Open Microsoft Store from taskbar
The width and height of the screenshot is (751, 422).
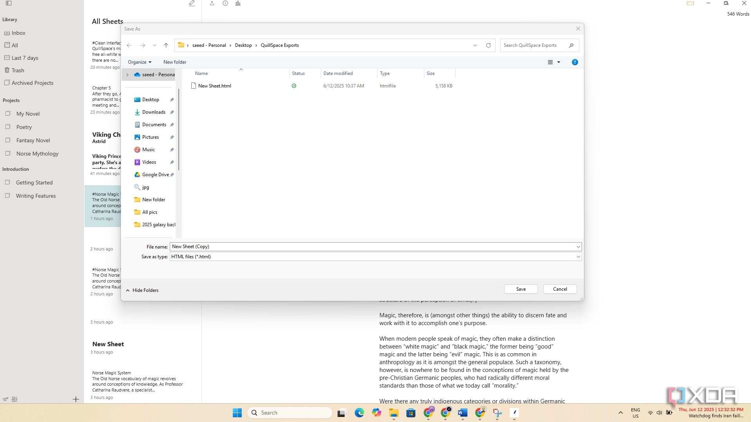point(411,413)
